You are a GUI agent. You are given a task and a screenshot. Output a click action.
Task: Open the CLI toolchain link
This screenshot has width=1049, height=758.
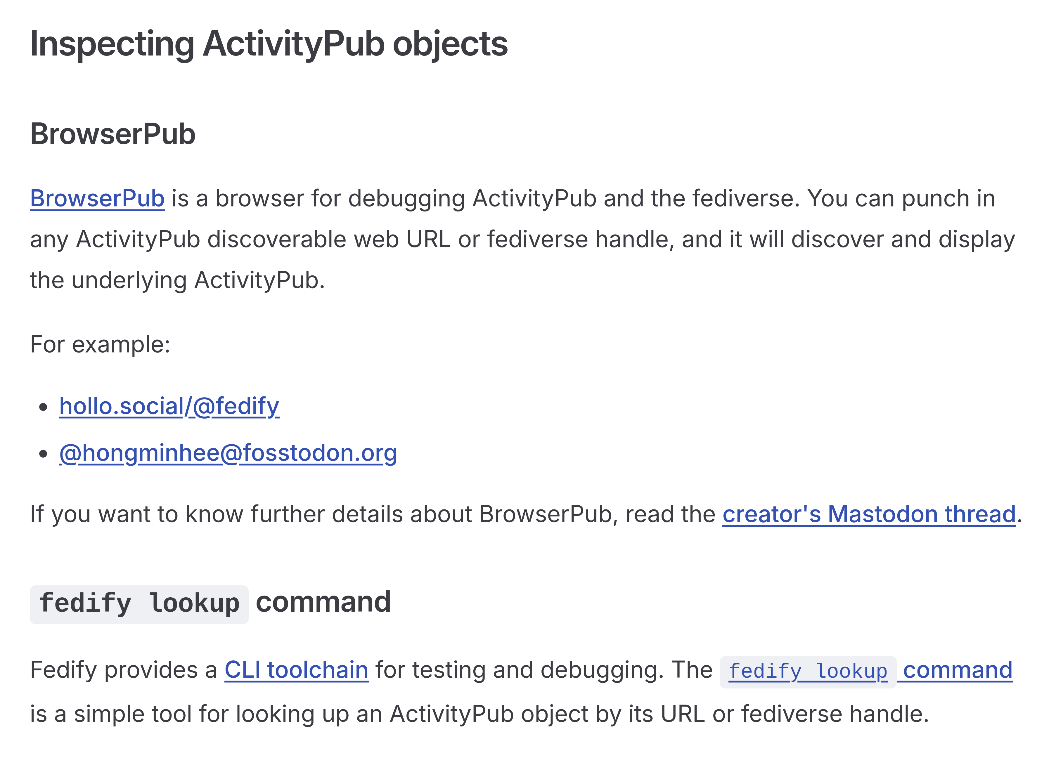(x=296, y=670)
